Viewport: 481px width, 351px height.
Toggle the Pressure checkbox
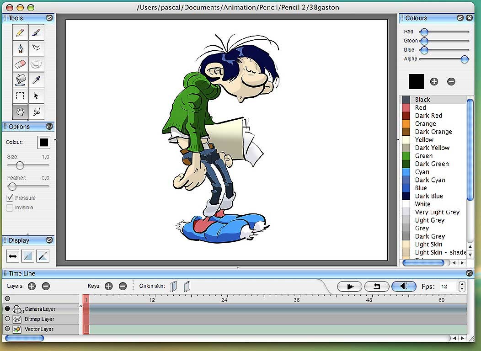click(10, 198)
